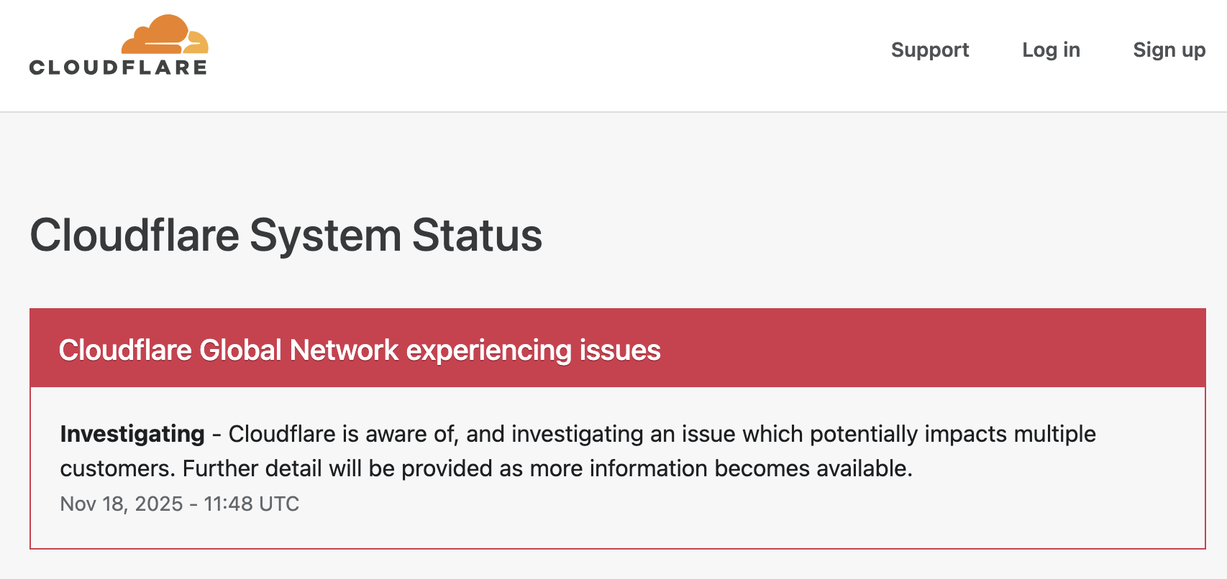
Task: Click gray background right of System Status heading
Action: pos(863,235)
